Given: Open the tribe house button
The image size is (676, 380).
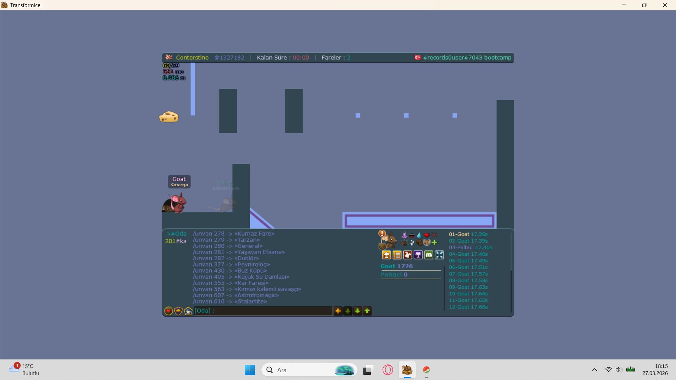Looking at the screenshot, I should point(386,255).
